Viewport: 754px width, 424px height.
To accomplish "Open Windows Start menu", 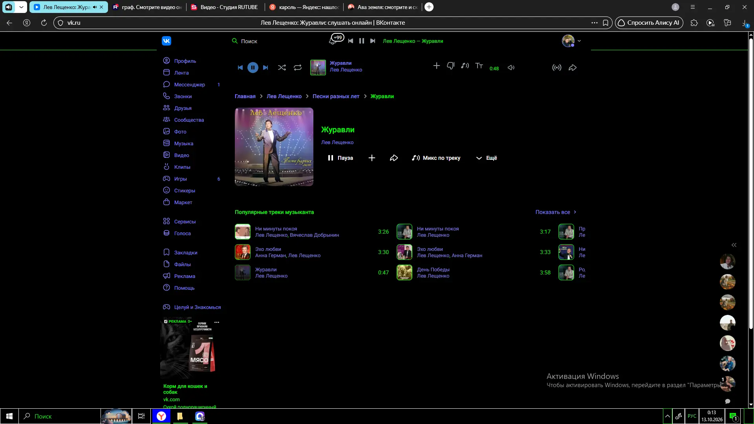I will [9, 416].
